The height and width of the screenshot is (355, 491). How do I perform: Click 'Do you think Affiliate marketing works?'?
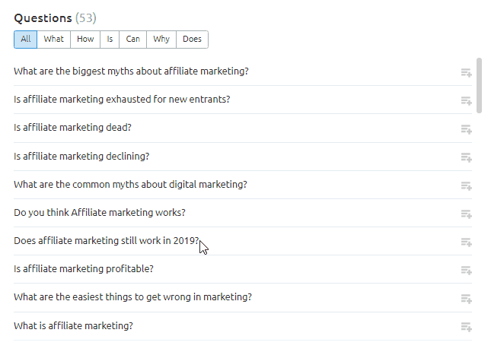pyautogui.click(x=100, y=213)
